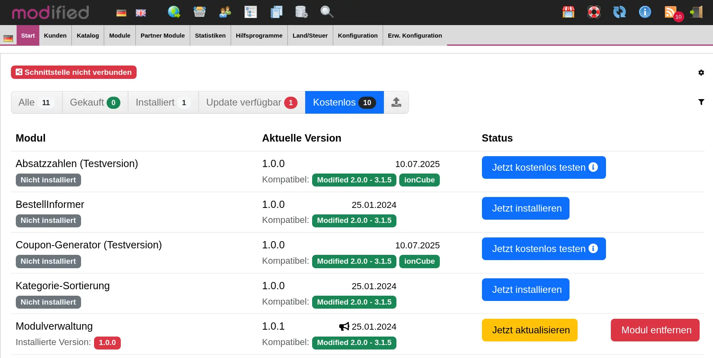
Task: Open the customers icon in top toolbar
Action: click(x=225, y=12)
